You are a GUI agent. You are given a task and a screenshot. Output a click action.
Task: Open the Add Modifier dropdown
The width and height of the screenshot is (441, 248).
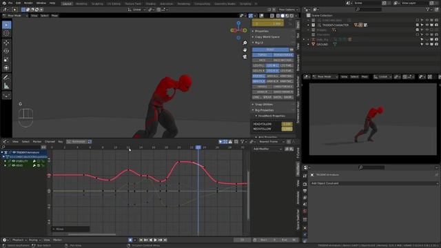click(267, 149)
